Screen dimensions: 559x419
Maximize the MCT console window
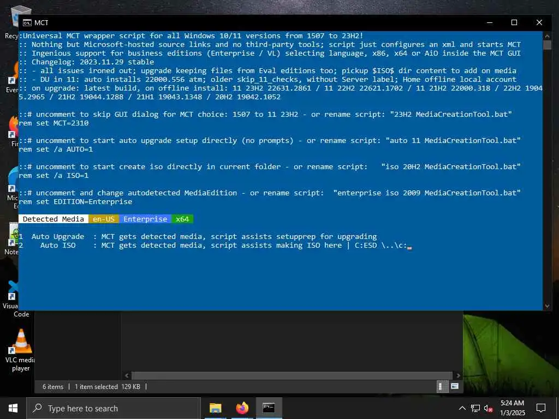(x=514, y=22)
